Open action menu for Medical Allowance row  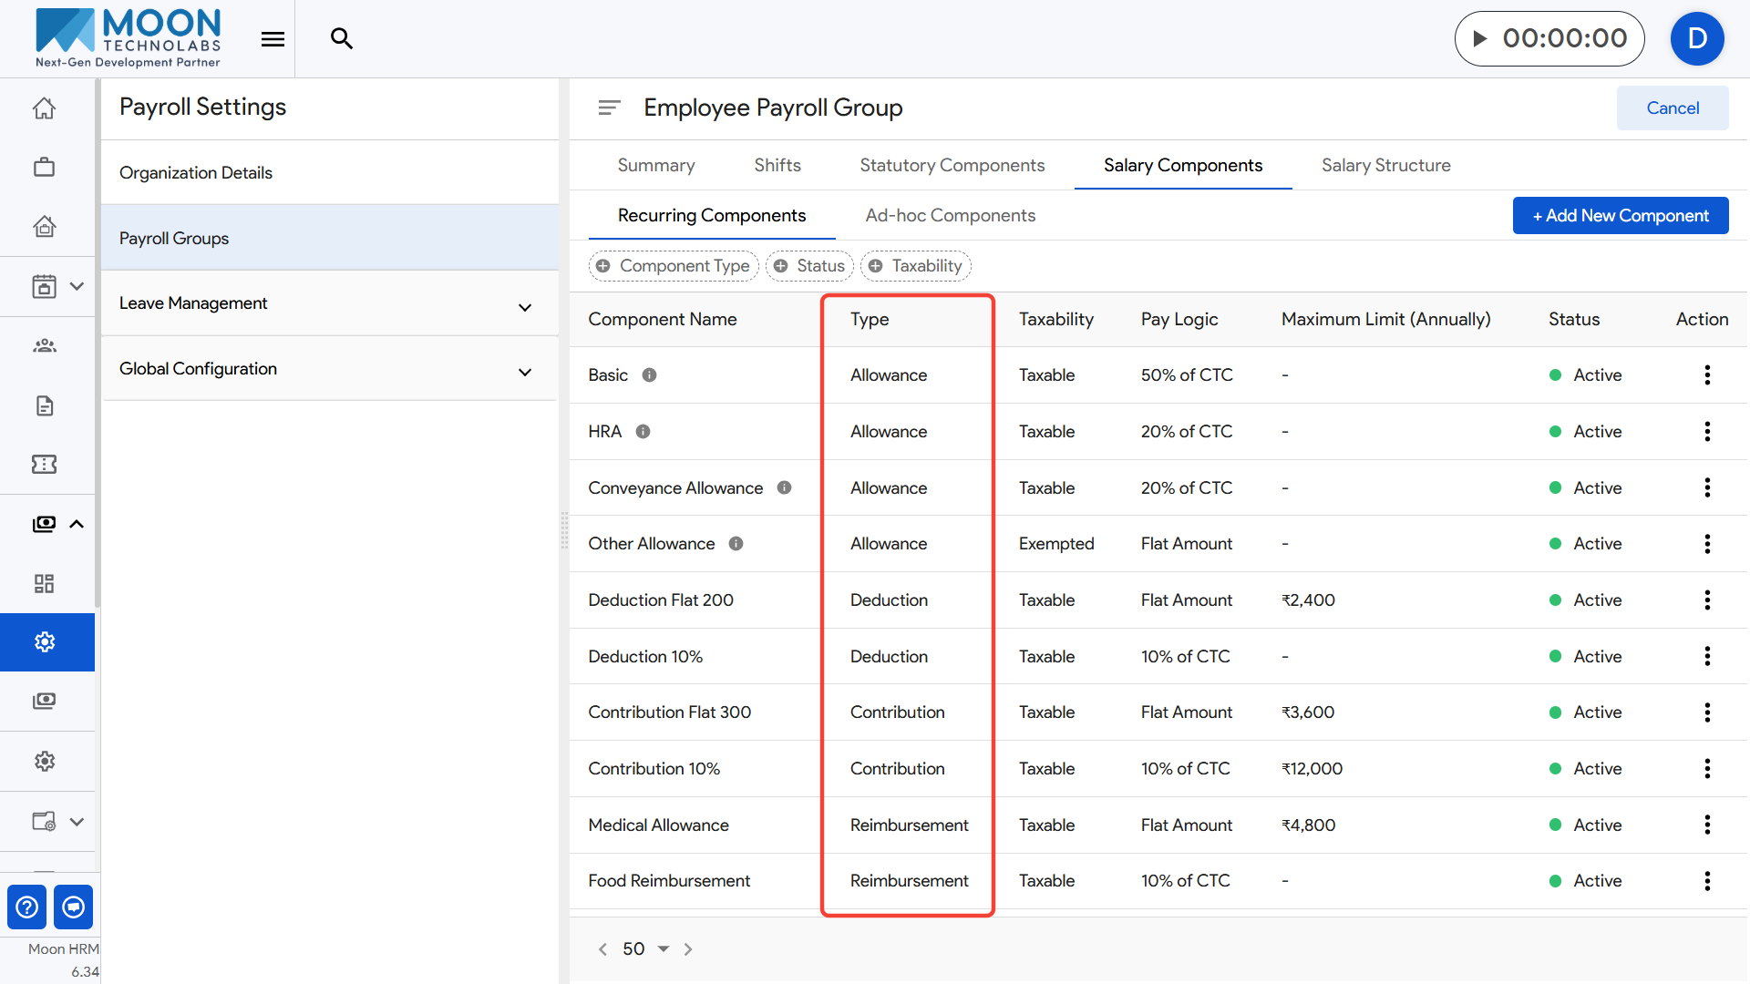1707,825
